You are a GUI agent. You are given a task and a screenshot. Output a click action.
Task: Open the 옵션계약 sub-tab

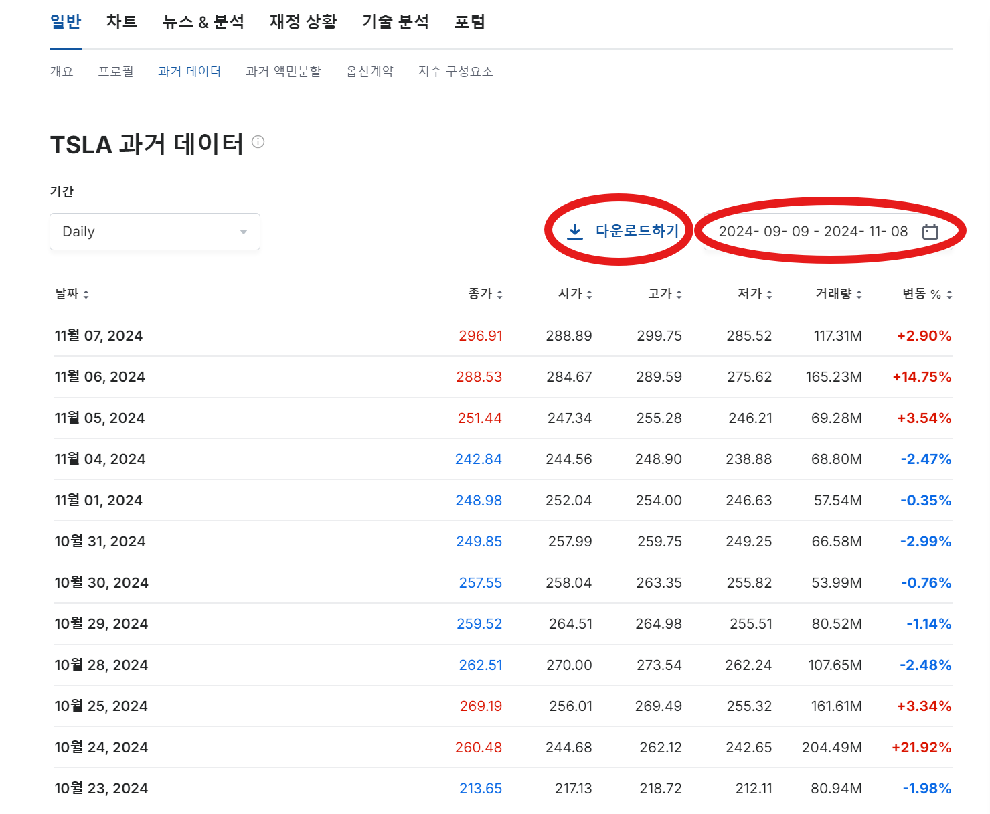click(369, 71)
